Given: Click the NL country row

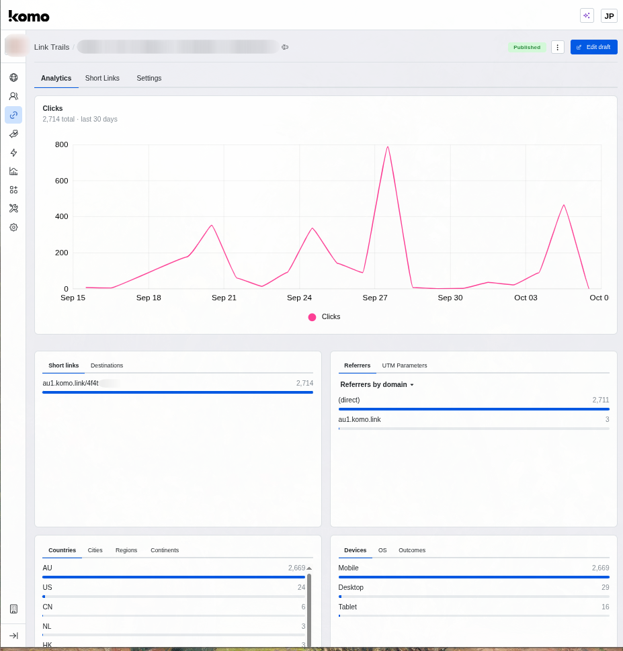Looking at the screenshot, I should coord(174,630).
